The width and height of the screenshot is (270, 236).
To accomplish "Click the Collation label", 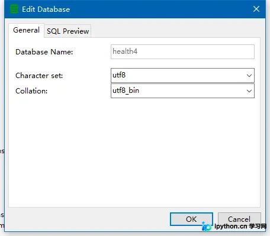I will [x=31, y=91].
